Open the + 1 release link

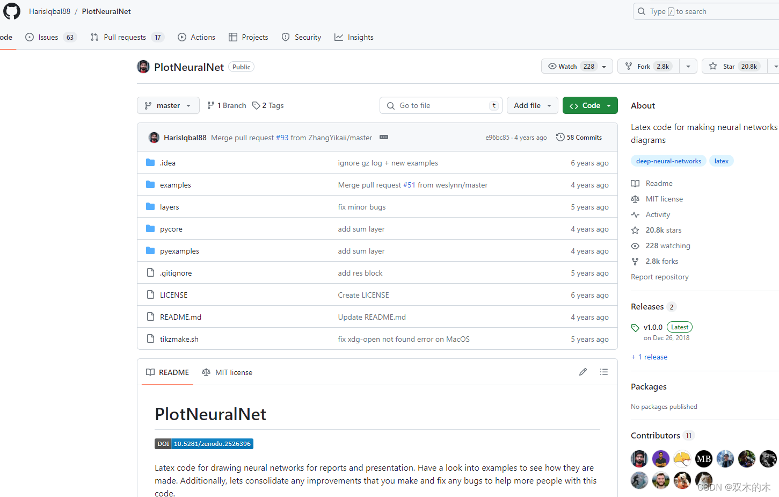650,357
